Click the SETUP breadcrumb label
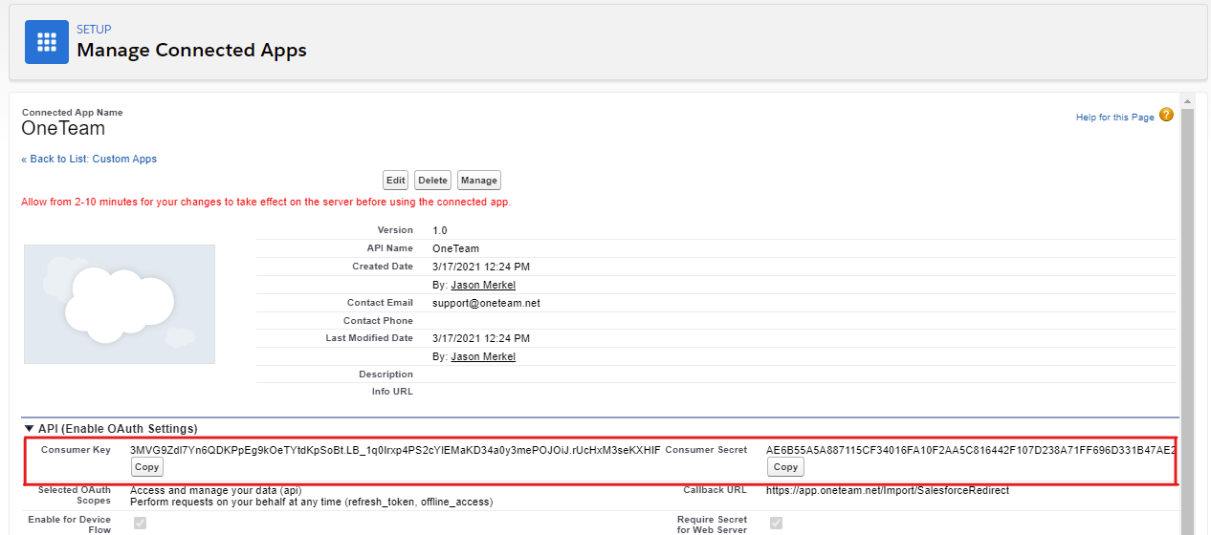1211x535 pixels. point(94,30)
